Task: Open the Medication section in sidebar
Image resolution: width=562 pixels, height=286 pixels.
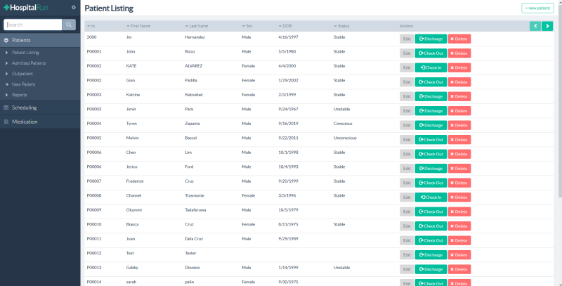Action: click(x=25, y=122)
